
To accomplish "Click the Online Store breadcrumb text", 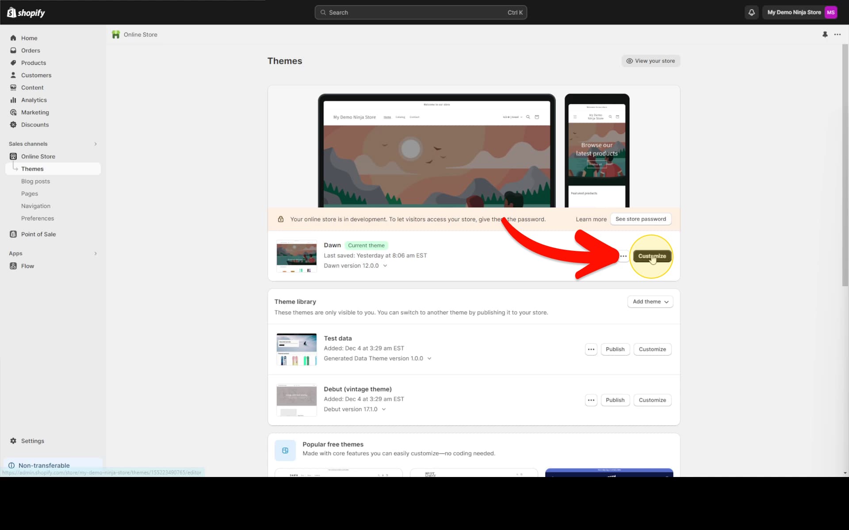I will point(140,34).
